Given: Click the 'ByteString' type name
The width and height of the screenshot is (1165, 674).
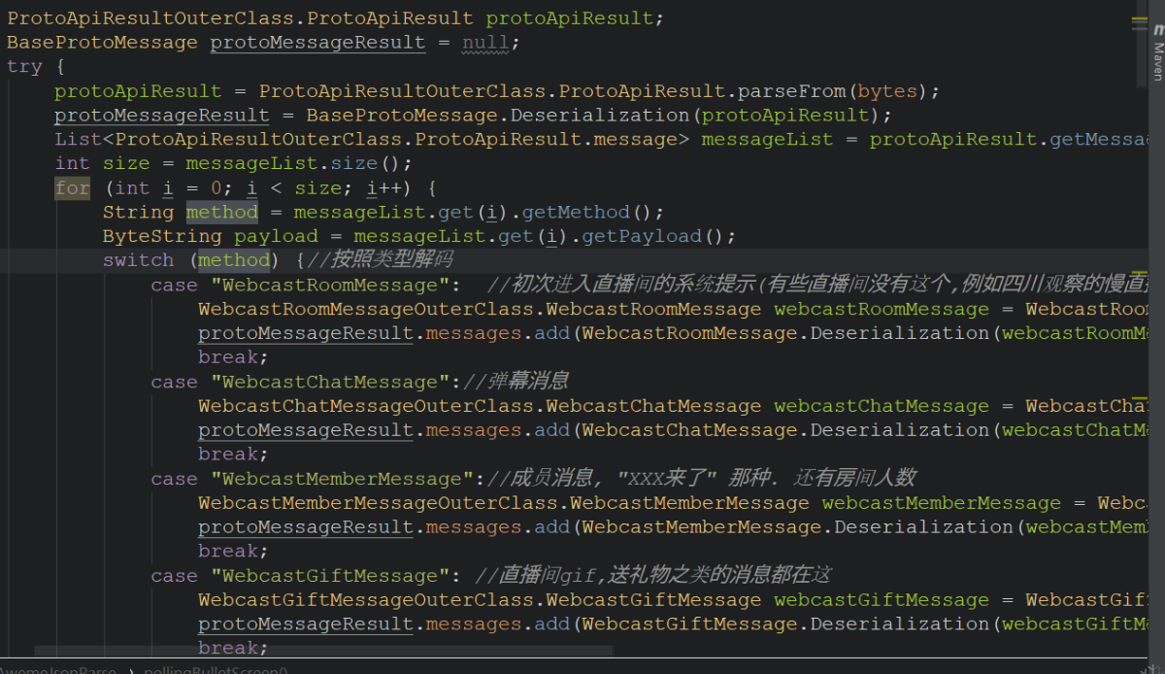Looking at the screenshot, I should (162, 236).
